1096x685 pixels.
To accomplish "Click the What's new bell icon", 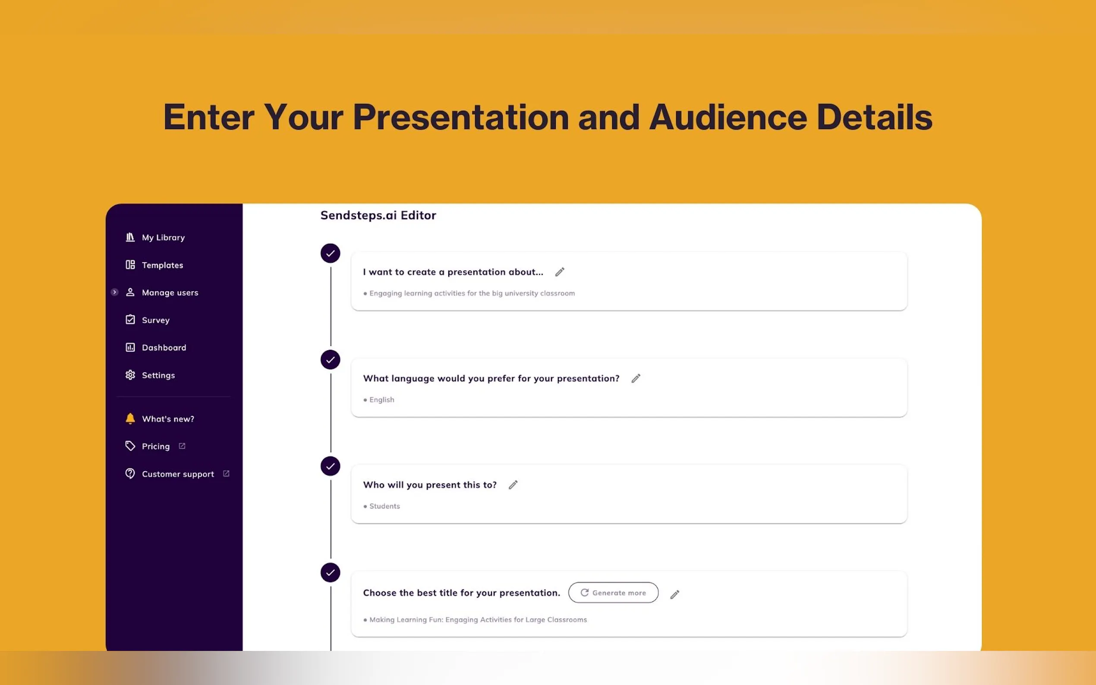I will pyautogui.click(x=130, y=418).
